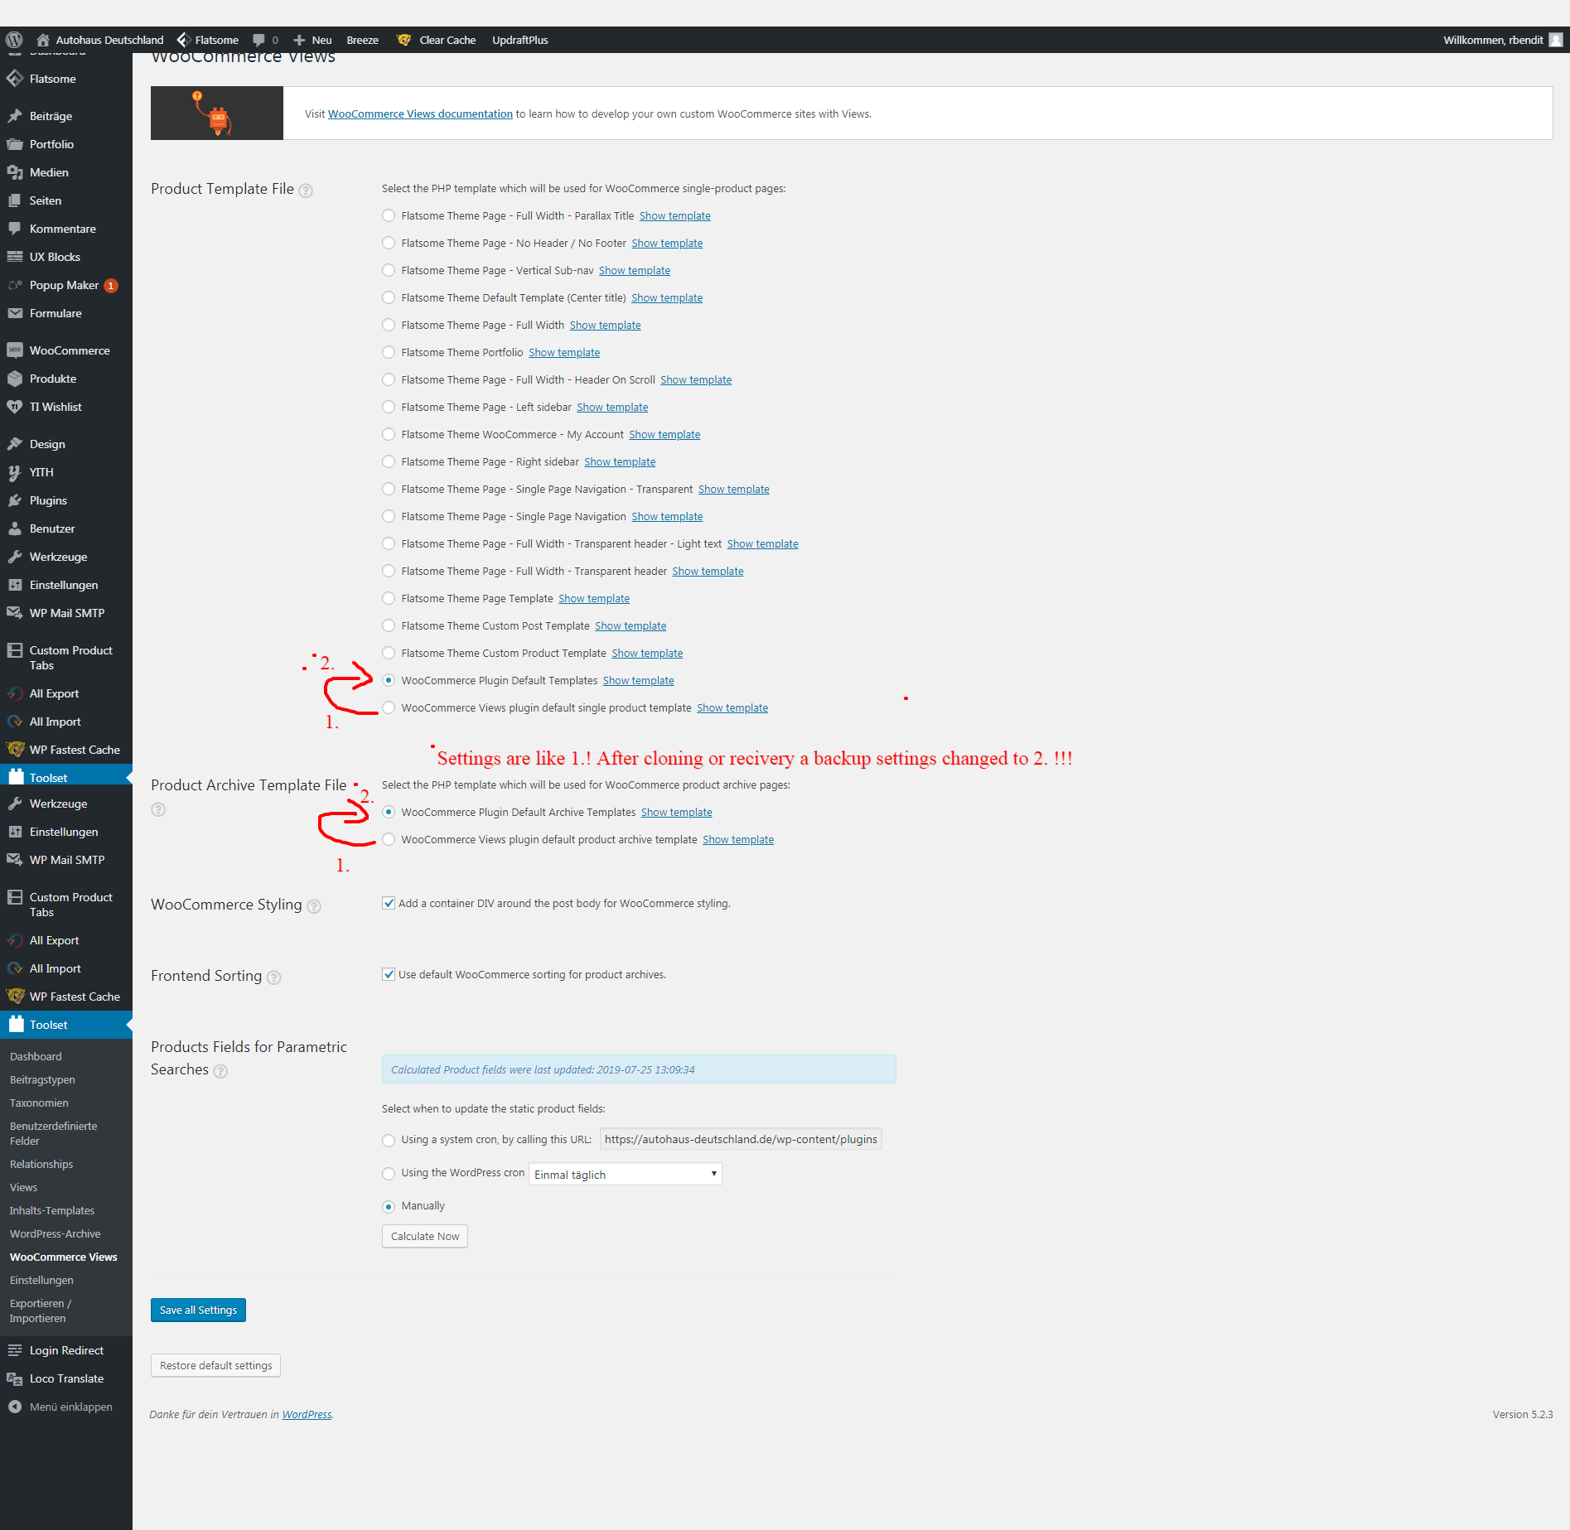
Task: Click the Design brush icon
Action: coord(15,444)
